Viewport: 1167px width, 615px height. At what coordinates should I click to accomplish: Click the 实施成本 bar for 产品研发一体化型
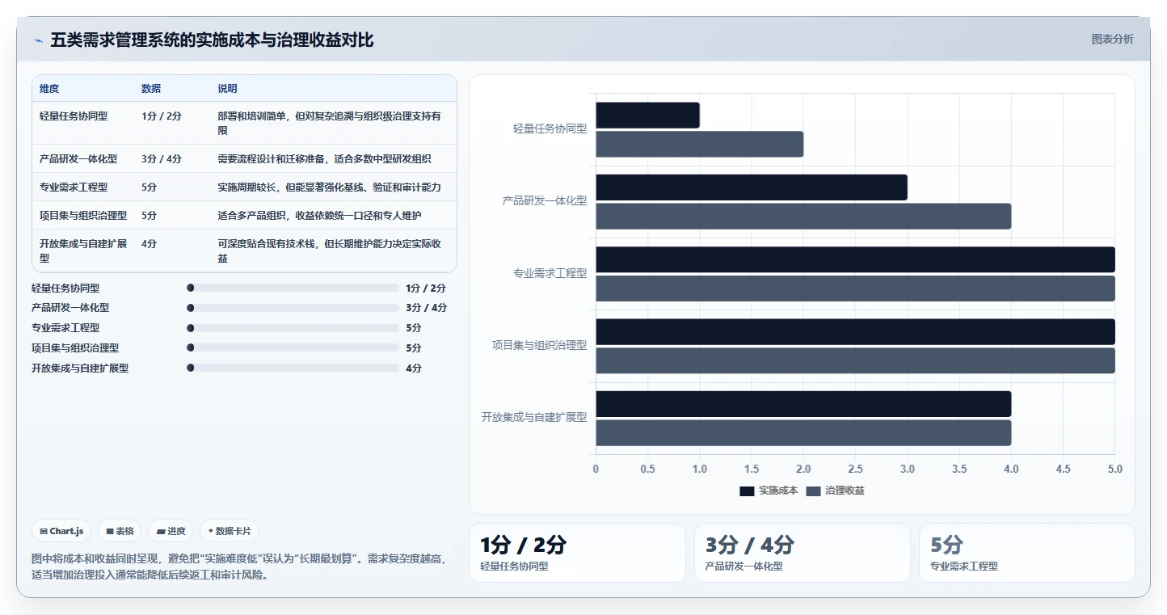tap(752, 187)
